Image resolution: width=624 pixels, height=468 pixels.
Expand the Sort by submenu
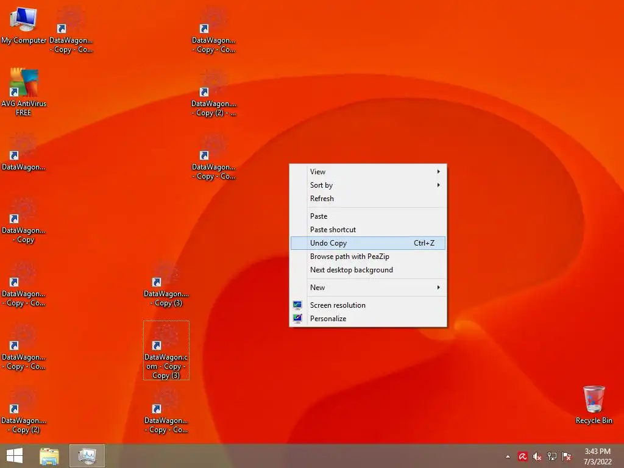(367, 185)
